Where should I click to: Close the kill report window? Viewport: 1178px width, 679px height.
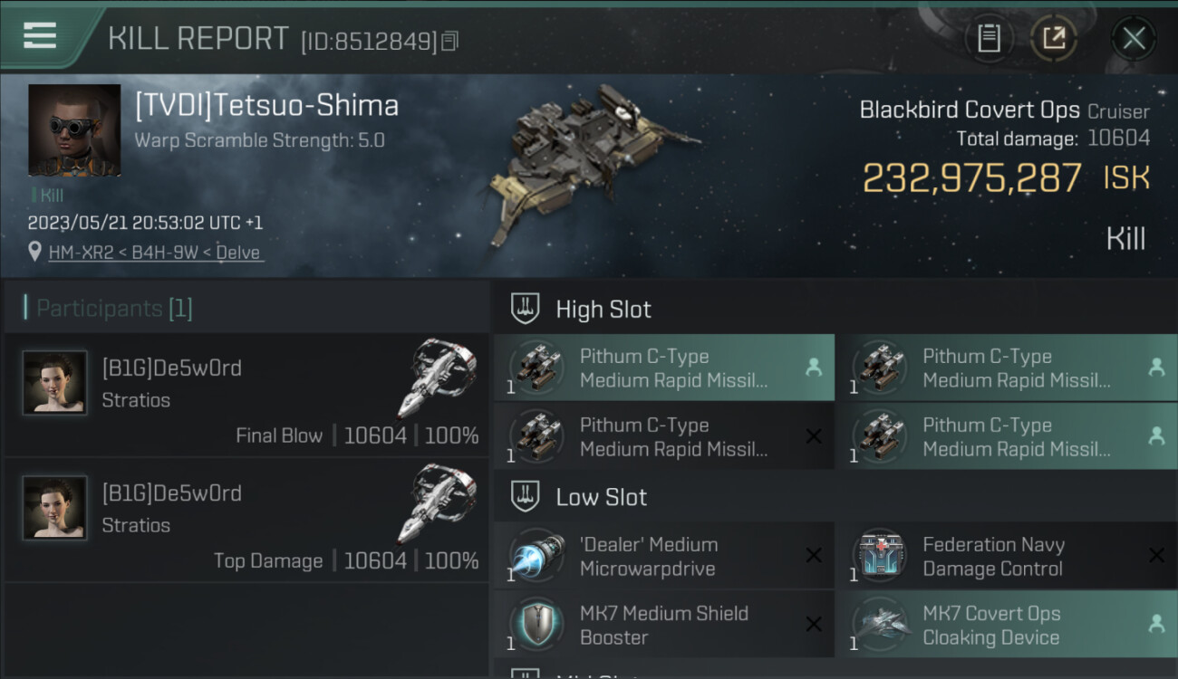coord(1134,39)
